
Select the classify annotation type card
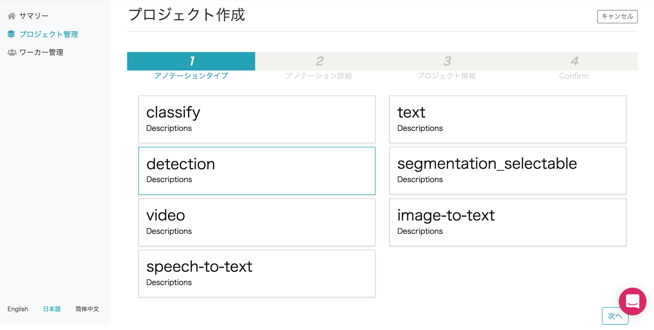(257, 119)
